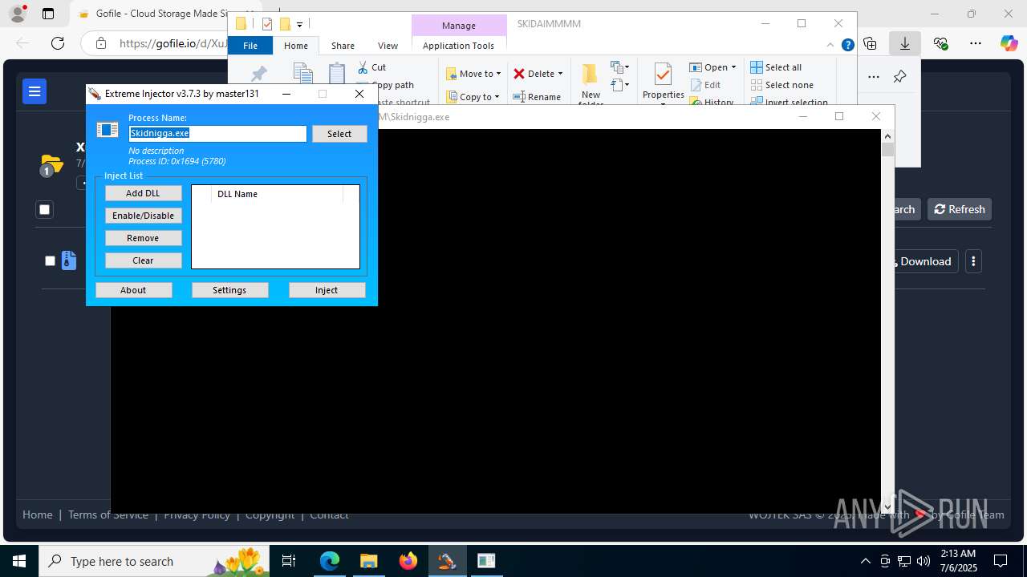Collapse the Explorer ribbon chevron

click(x=831, y=46)
